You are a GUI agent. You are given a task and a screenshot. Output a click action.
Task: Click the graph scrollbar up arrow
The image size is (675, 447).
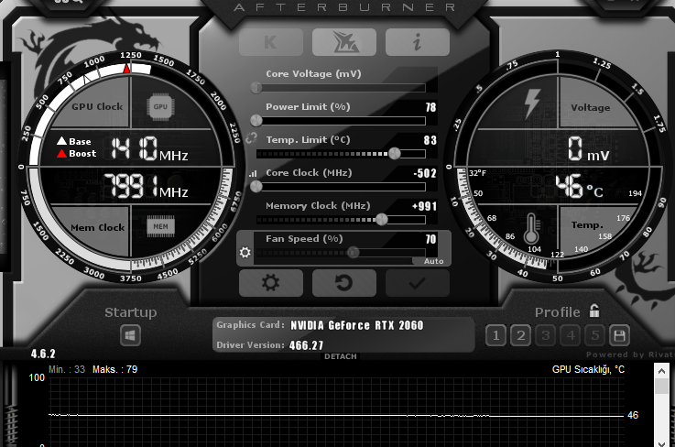(x=661, y=371)
